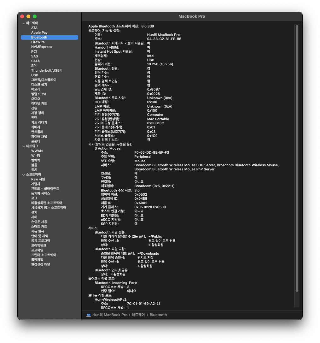Viewport: 320px width, 343px height.
Task: Select 프린터 소프트웨어 entry
Action: [x=44, y=255]
